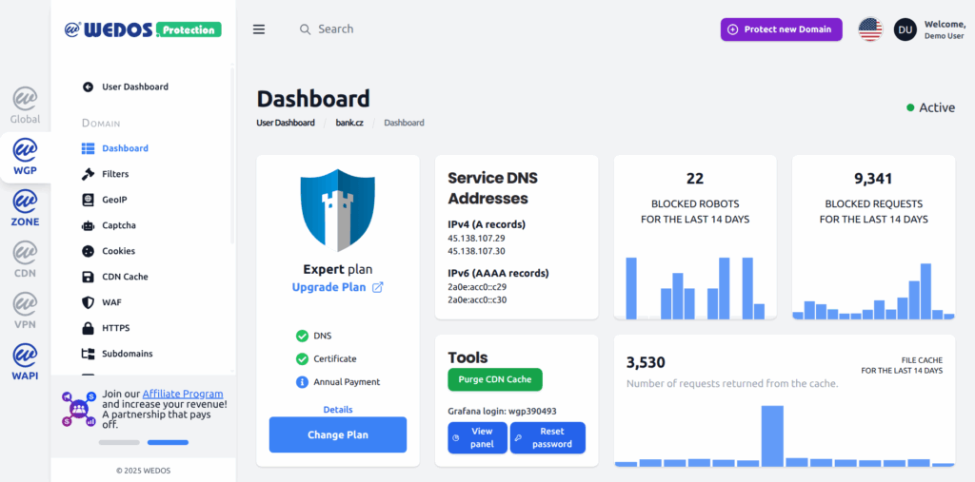The image size is (975, 482).
Task: Click the Blocked Requests bar chart
Action: click(x=874, y=291)
